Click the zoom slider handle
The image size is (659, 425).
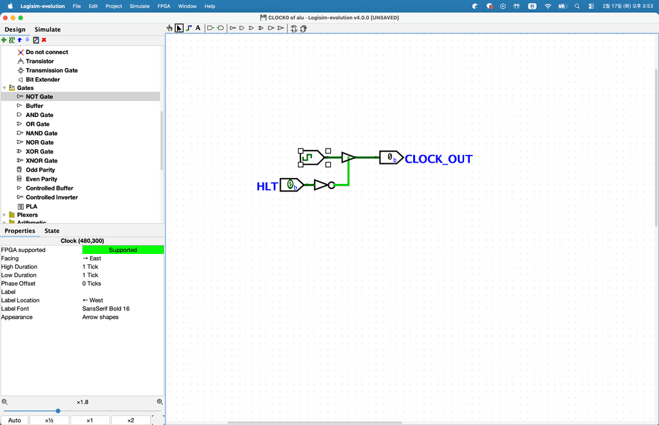coord(58,411)
